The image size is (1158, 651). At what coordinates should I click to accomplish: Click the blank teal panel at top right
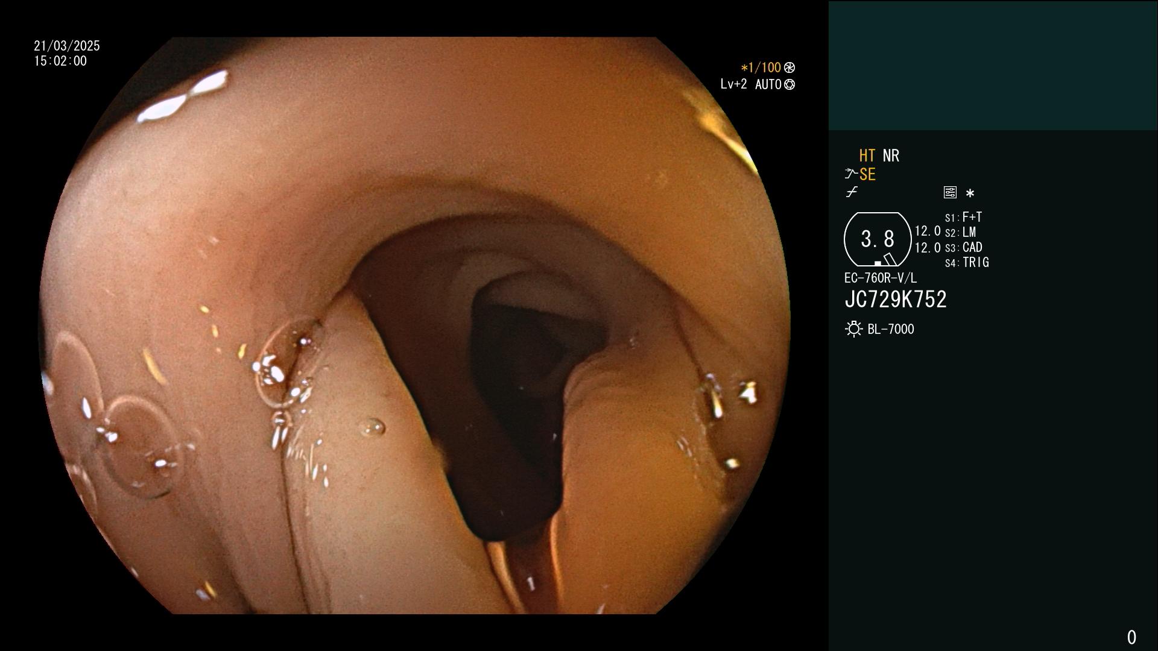click(x=993, y=65)
